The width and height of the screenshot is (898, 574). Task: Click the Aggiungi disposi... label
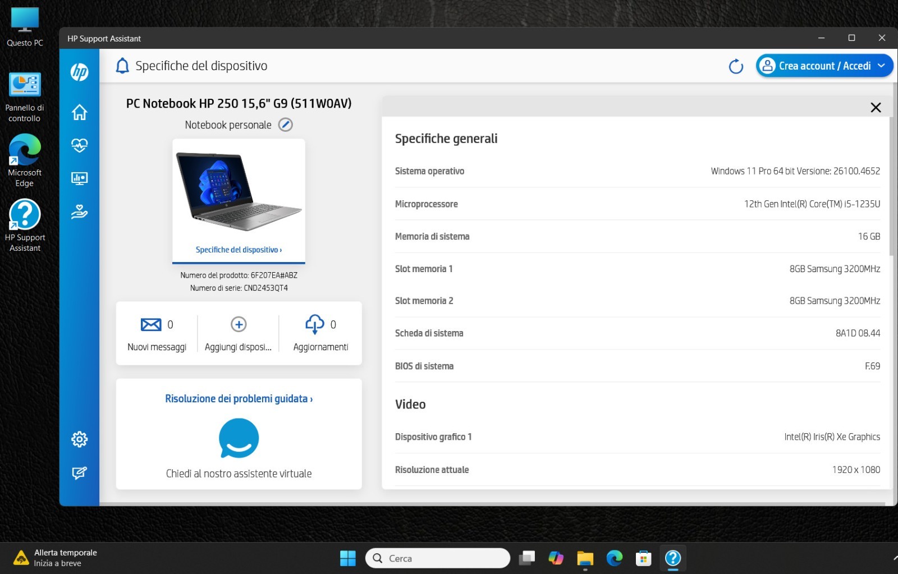(x=238, y=347)
